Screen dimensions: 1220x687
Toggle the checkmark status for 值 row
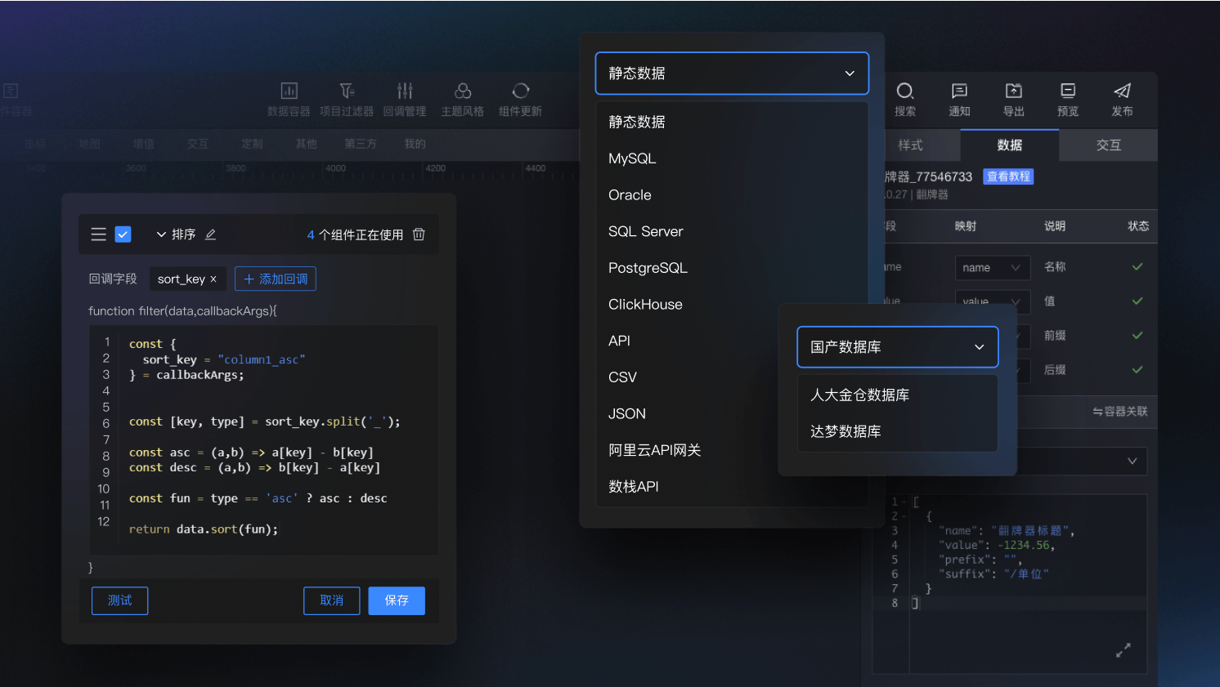pos(1137,301)
